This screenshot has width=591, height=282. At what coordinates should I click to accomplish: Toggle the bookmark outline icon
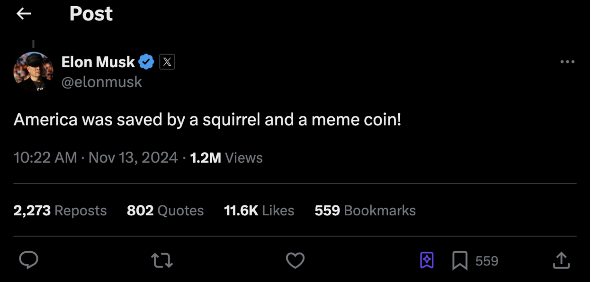(459, 261)
